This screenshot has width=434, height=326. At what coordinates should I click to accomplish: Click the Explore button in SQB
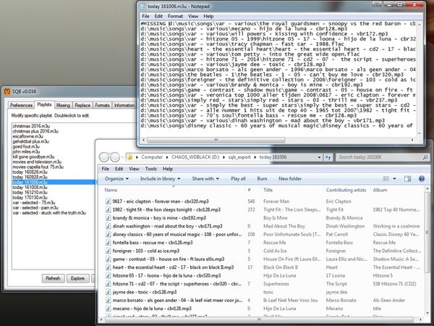[x=78, y=278]
